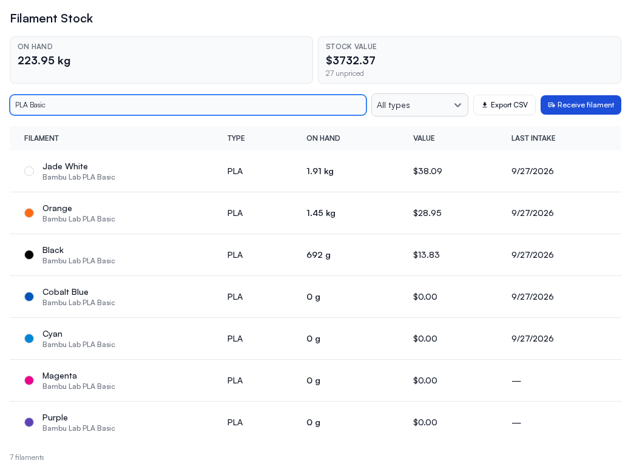631x472 pixels.
Task: Click the Cobalt Blue row's 0 g value
Action: coord(314,297)
